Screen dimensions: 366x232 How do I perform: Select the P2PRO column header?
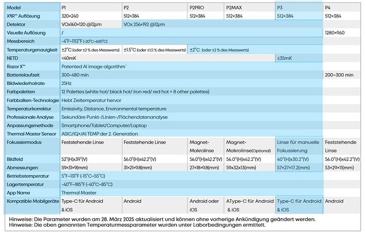[197, 8]
